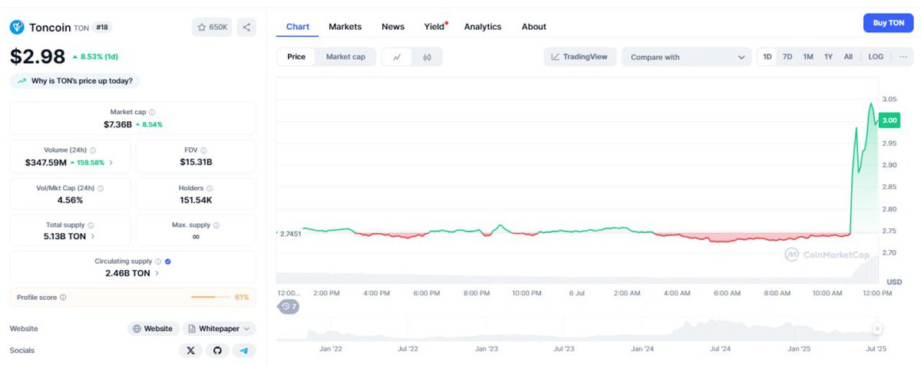Viewport: 921px width, 365px height.
Task: Open the FDV info icon
Action: coord(203,150)
